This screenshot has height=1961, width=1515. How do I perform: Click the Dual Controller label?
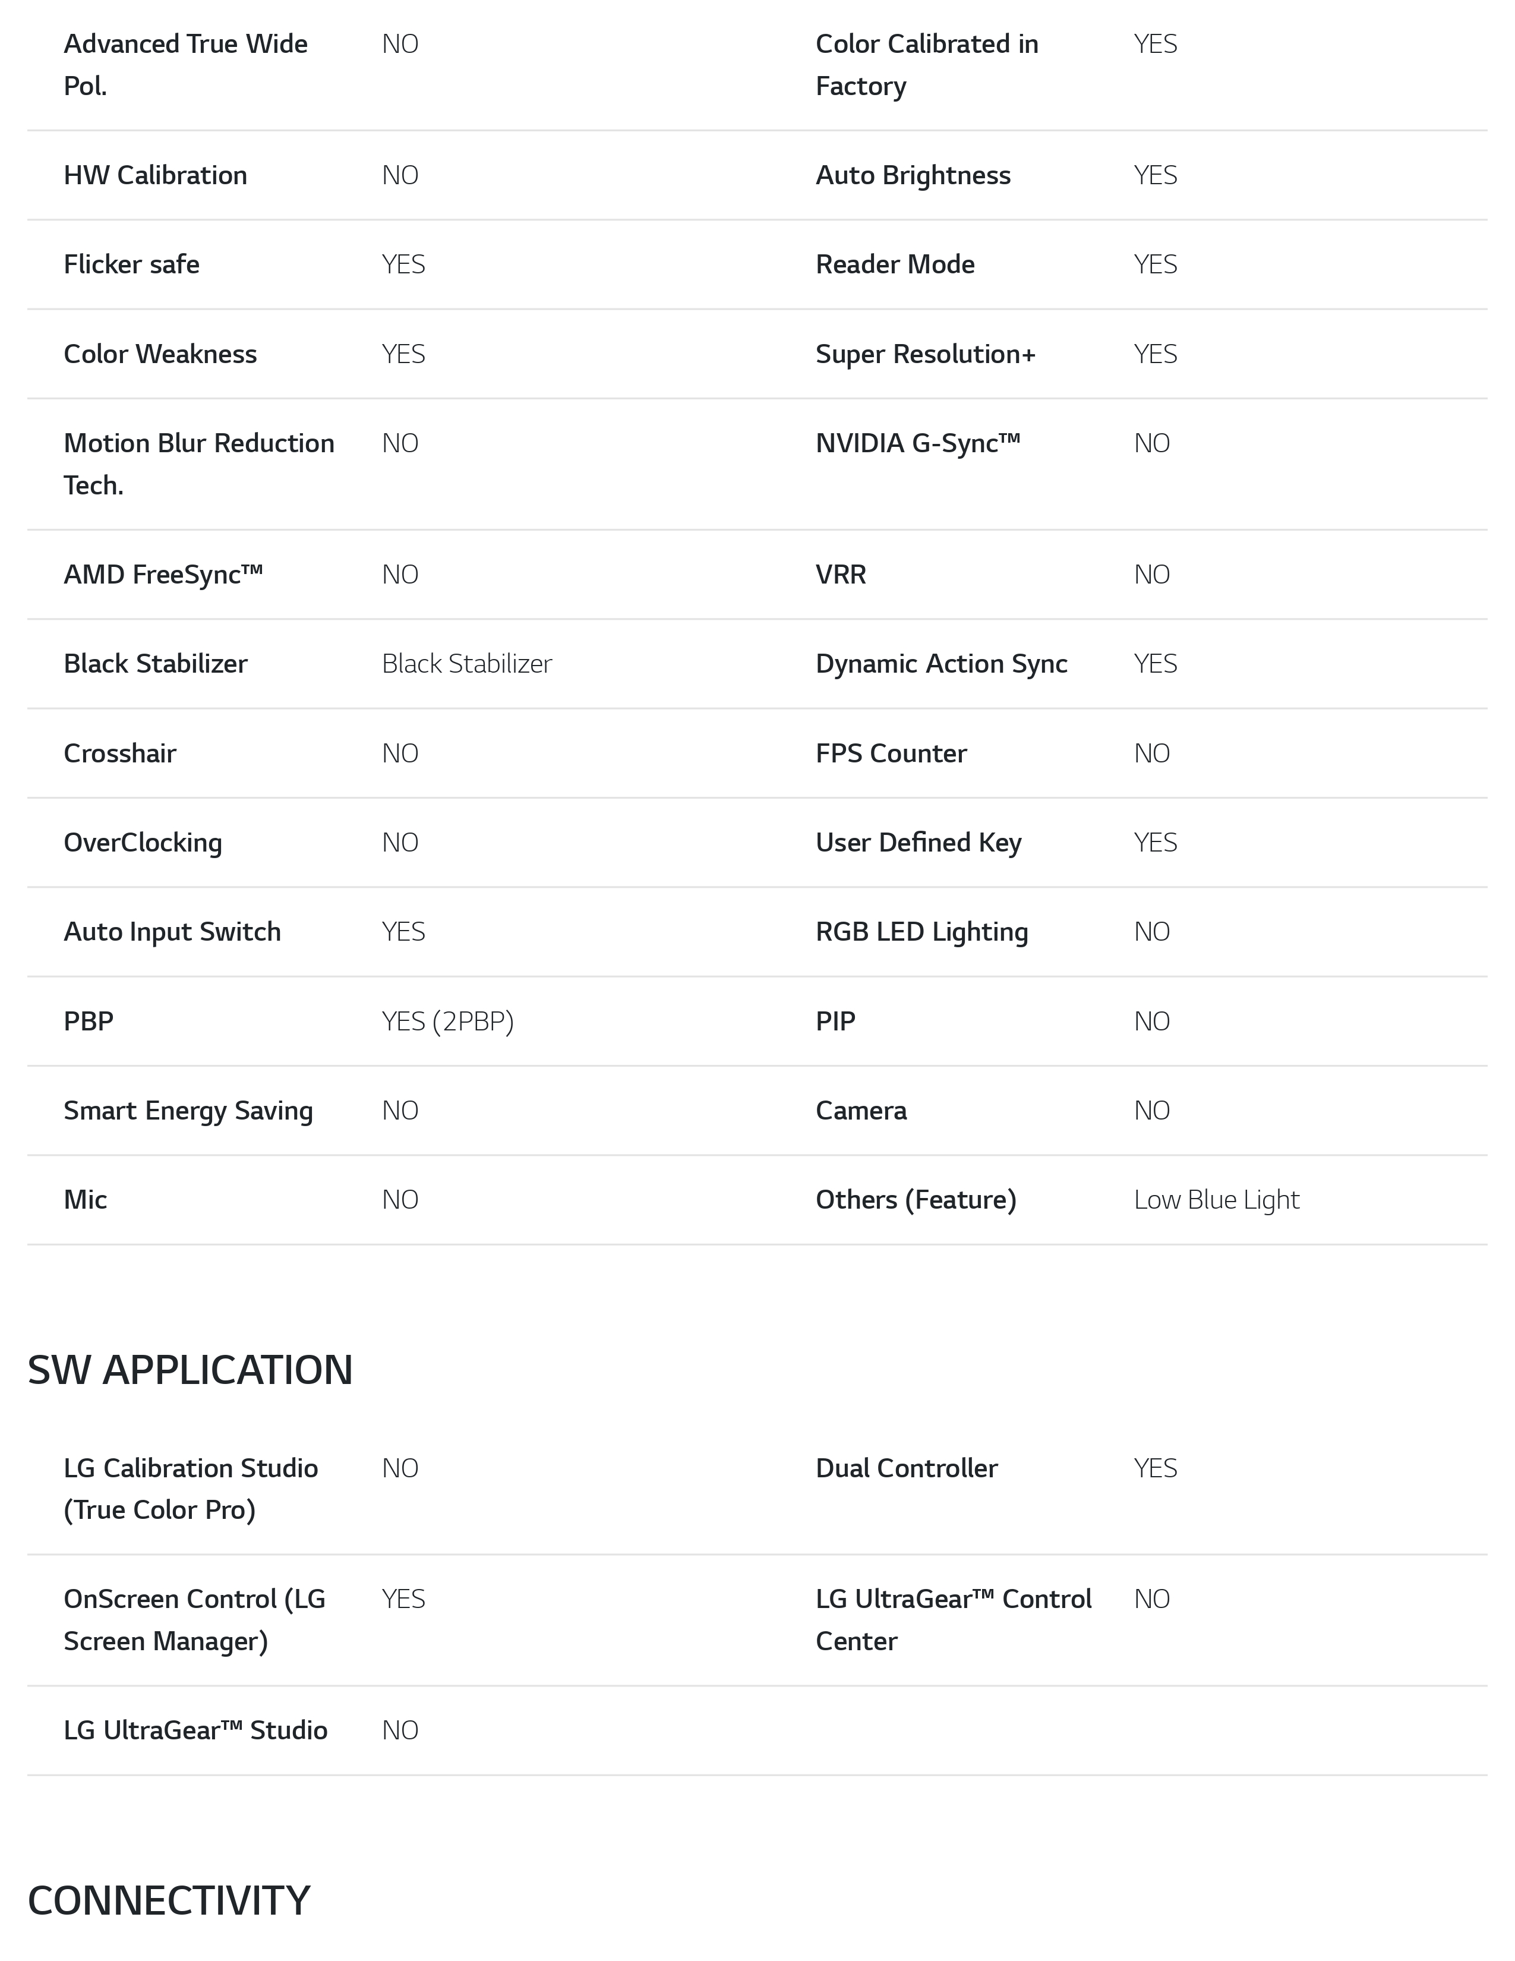[x=907, y=1468]
